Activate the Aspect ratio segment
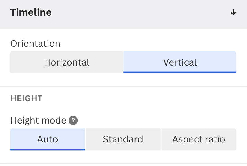247x166 pixels. tap(199, 139)
